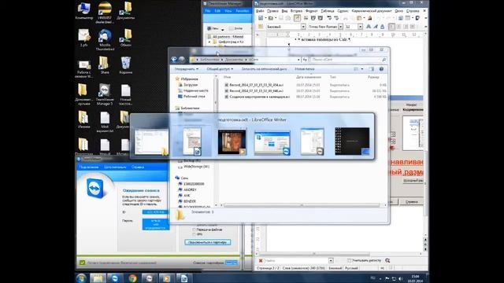Select Downloads under Favorites in Explorer
The width and height of the screenshot is (504, 283).
click(x=191, y=85)
